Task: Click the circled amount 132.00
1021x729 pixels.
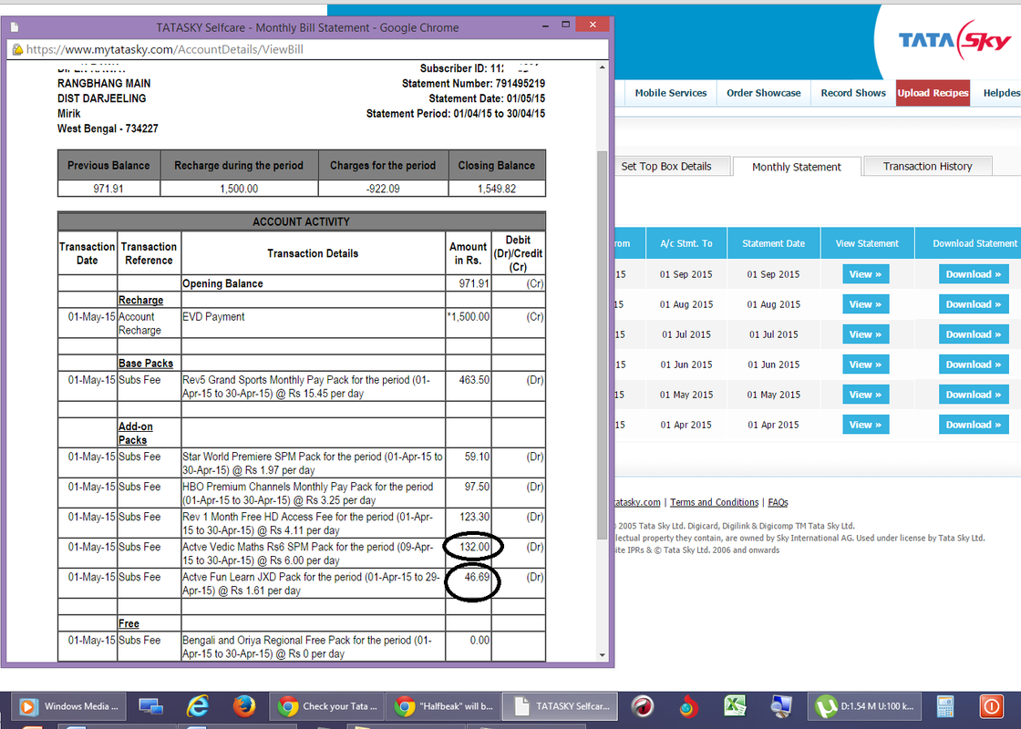Action: pyautogui.click(x=475, y=547)
